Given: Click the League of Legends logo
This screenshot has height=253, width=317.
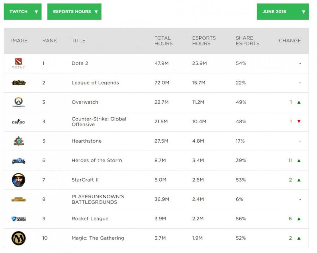Looking at the screenshot, I should pyautogui.click(x=19, y=83).
